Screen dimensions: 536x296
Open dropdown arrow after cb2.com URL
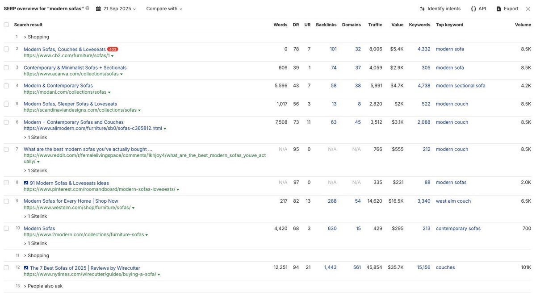(112, 56)
